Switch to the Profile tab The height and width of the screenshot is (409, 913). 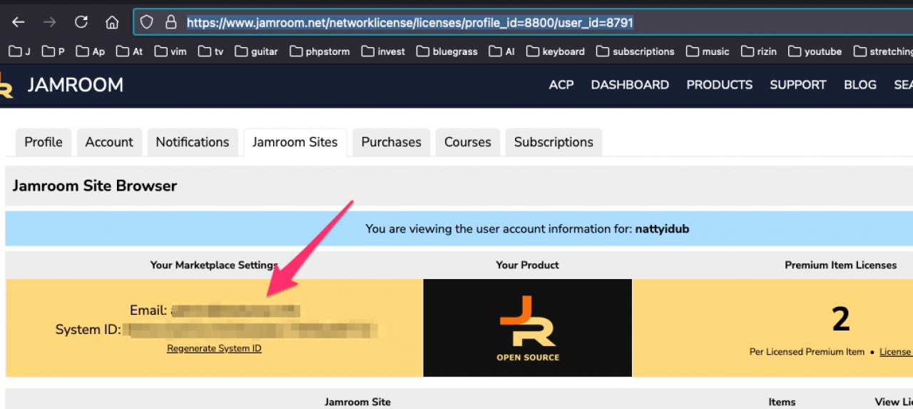44,142
